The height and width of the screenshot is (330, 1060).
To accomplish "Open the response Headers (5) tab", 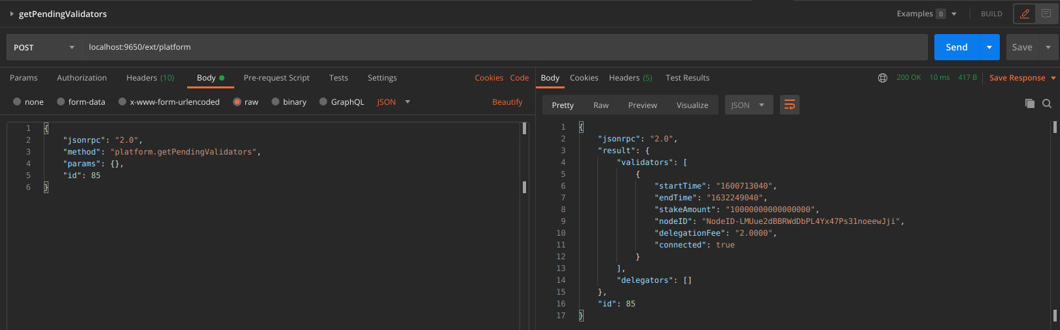I will [631, 78].
